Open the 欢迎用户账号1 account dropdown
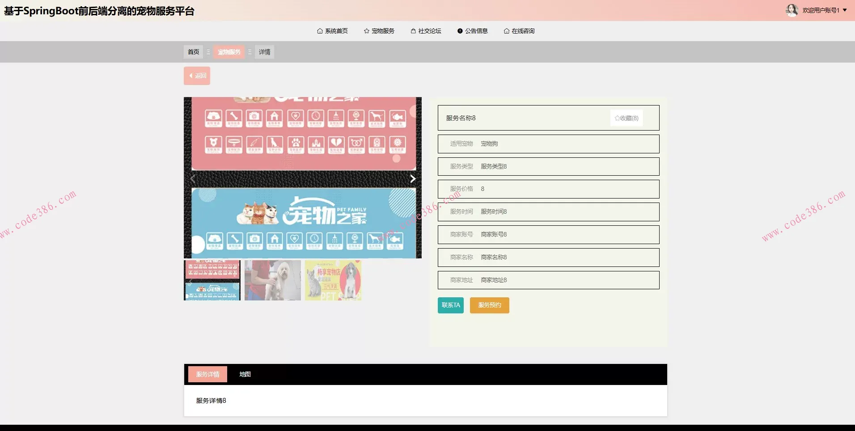This screenshot has width=855, height=431. [822, 10]
